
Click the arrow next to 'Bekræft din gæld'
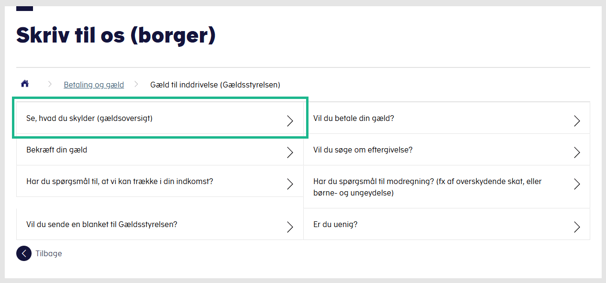(290, 152)
